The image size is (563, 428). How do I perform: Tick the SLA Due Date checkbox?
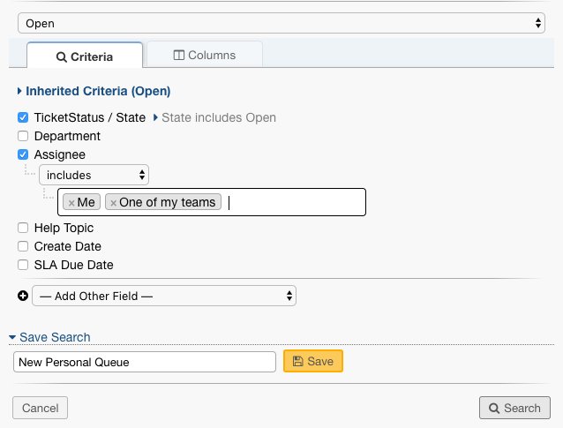click(23, 265)
